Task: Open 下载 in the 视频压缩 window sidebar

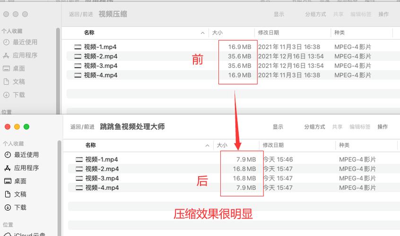Action: click(14, 95)
